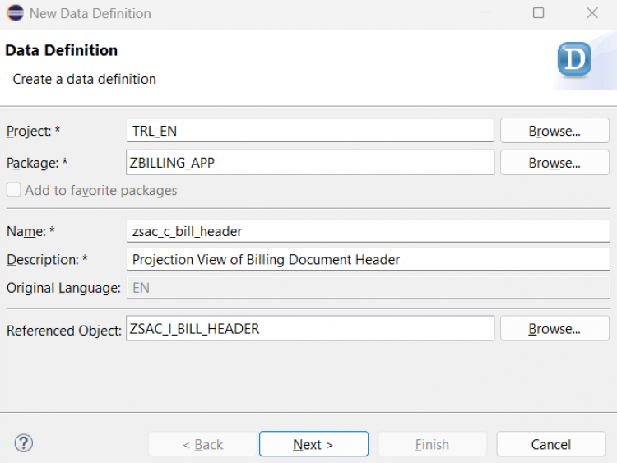Click the Eclipse icon in title bar
Viewport: 617px width, 463px height.
click(15, 13)
